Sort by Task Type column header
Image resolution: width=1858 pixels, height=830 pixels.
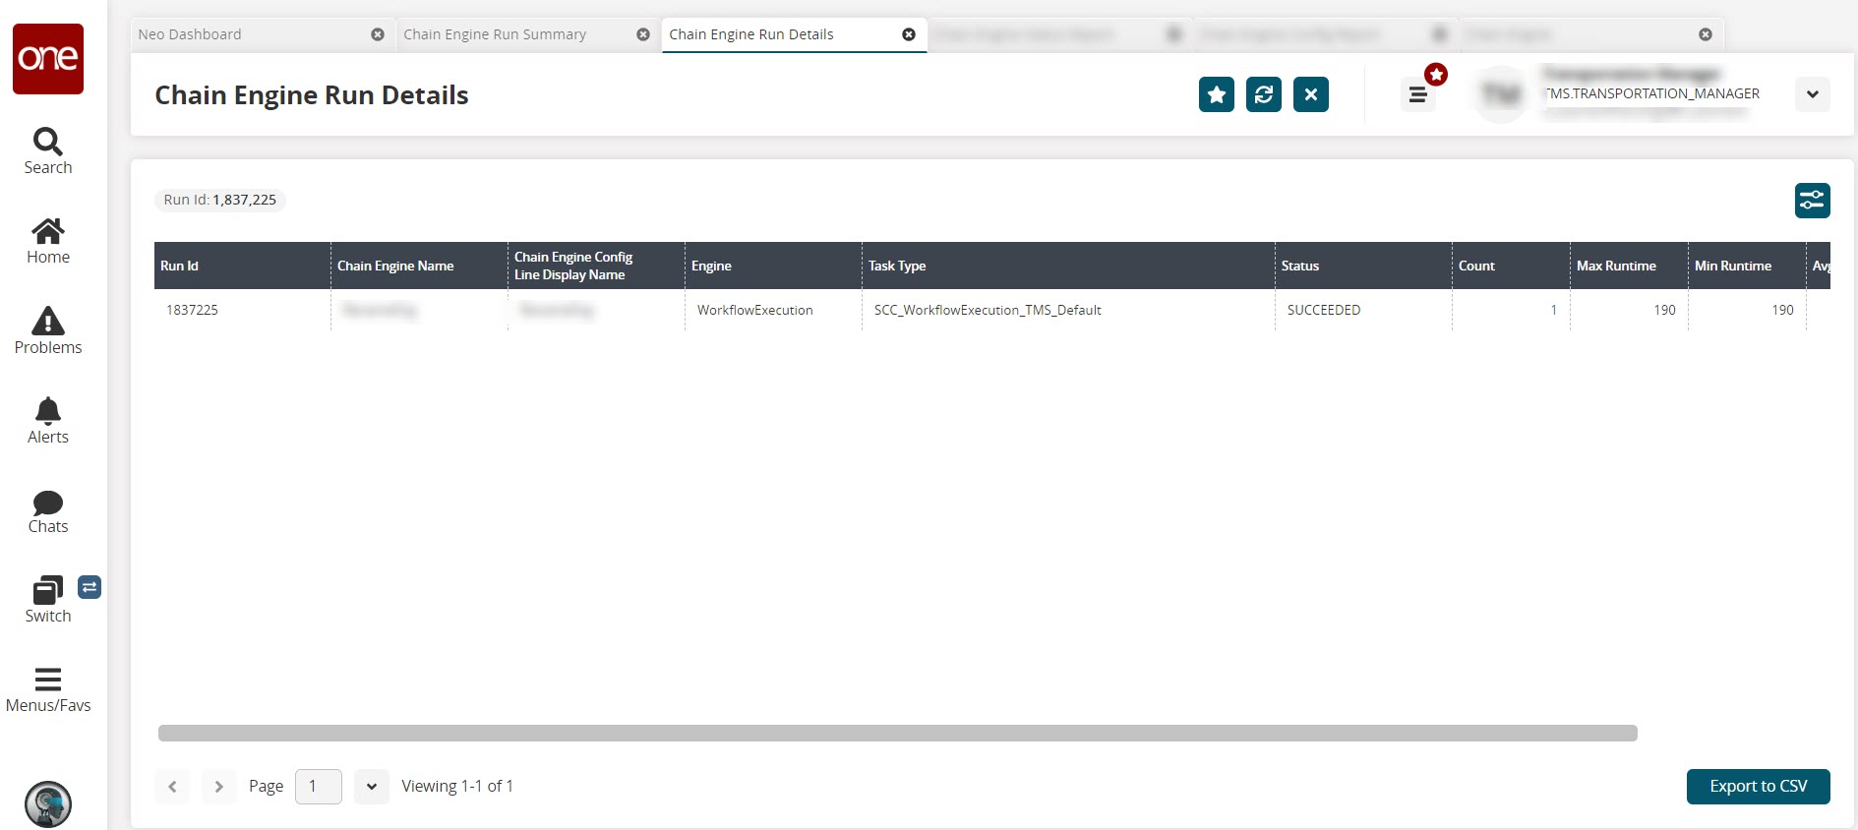1068,266
